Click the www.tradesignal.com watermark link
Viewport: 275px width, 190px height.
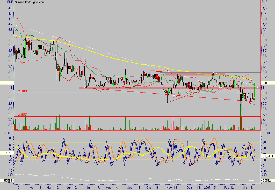tap(31, 2)
